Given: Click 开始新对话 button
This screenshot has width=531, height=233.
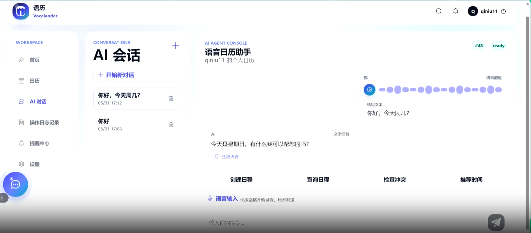Looking at the screenshot, I should [x=138, y=75].
